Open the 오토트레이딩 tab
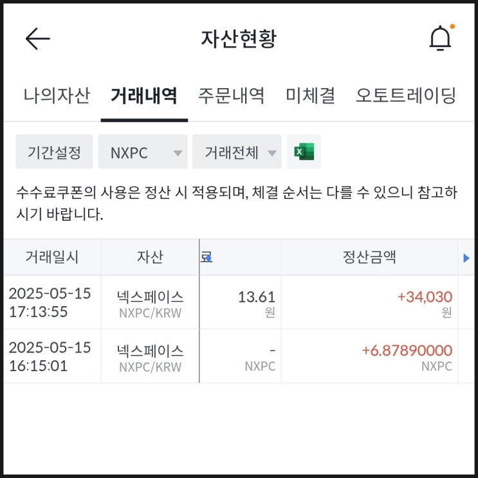 pos(406,96)
